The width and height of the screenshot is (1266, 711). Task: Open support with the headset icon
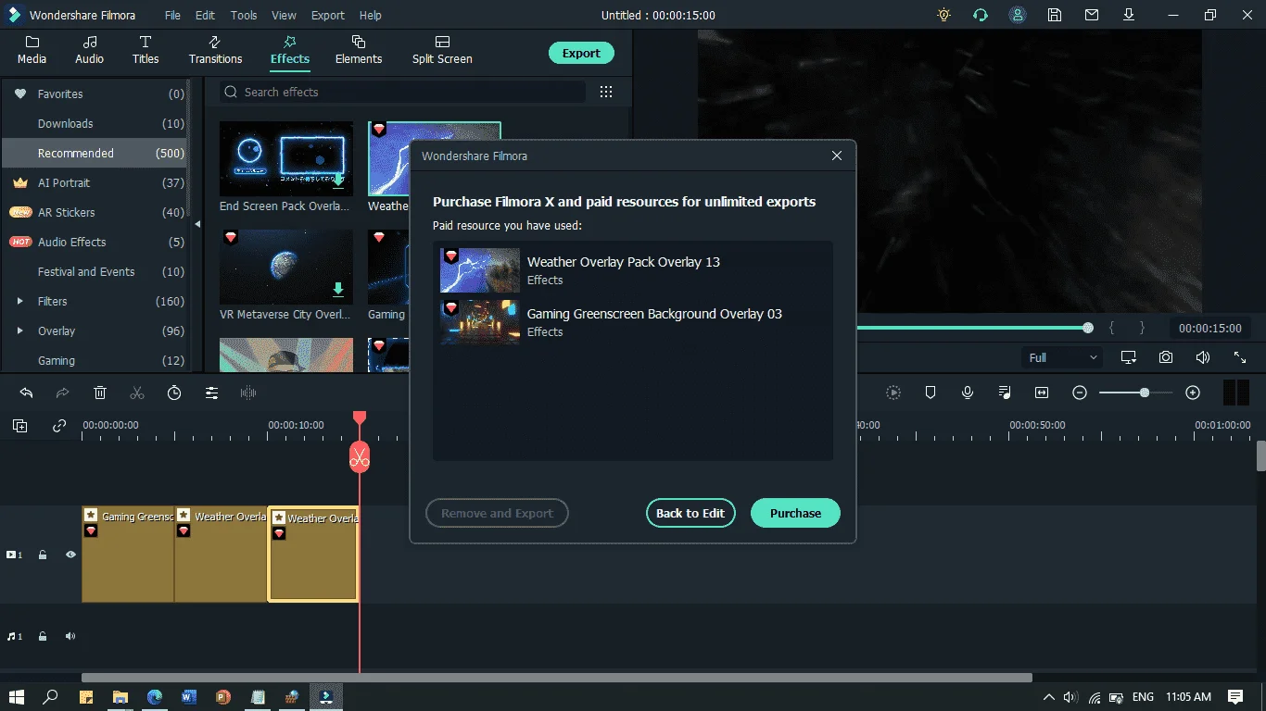pos(981,15)
